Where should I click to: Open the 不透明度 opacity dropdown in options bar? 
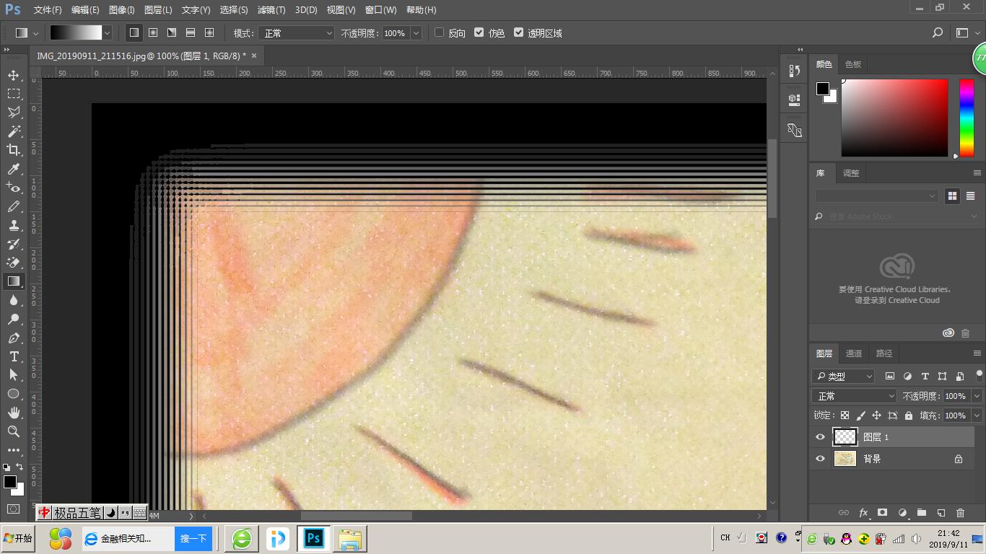[x=416, y=32]
